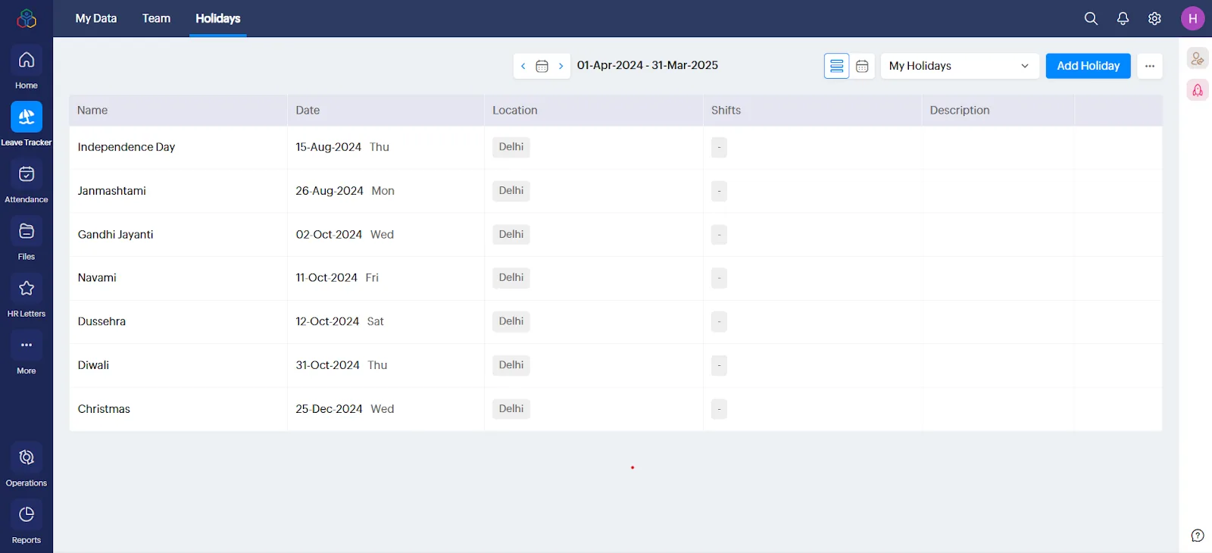
Task: Open the settings gear icon
Action: 1154,19
